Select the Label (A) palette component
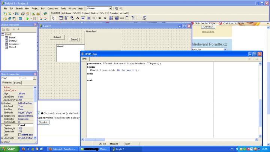The height and width of the screenshot is (152, 270). tap(78, 18)
